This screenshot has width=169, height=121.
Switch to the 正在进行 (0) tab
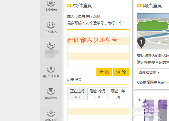77,94
